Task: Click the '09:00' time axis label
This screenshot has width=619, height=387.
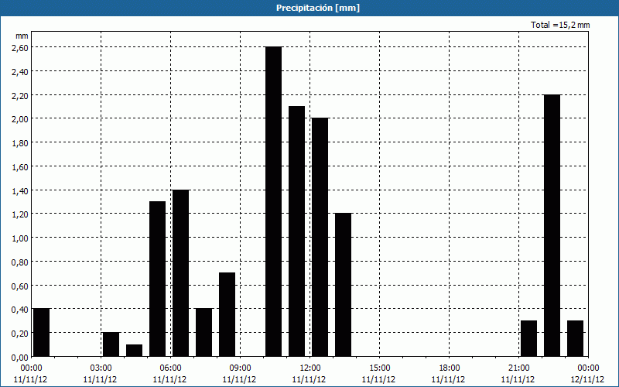Action: [x=240, y=368]
